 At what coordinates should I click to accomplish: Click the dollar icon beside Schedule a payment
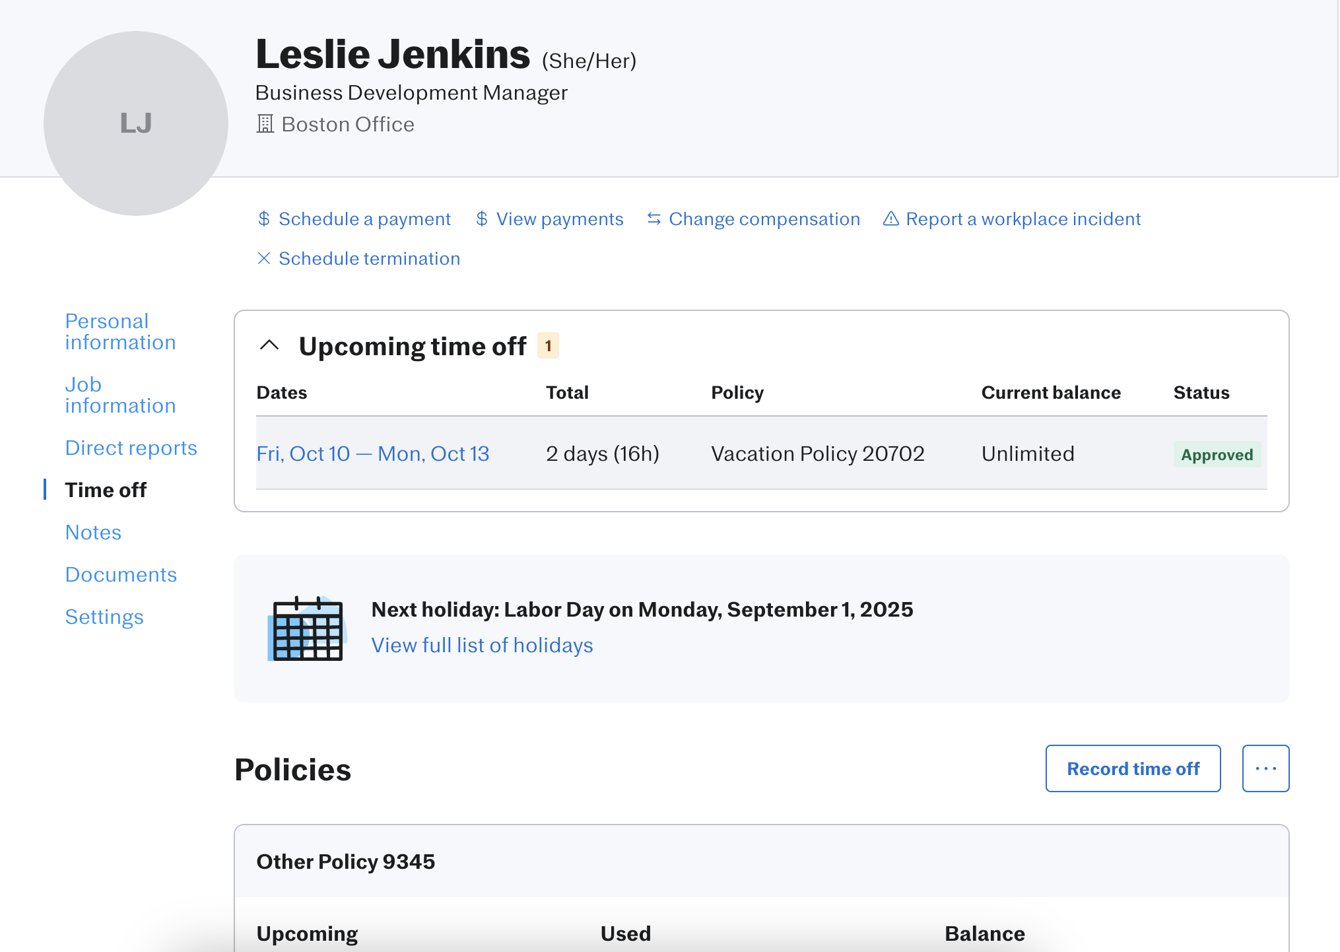(264, 219)
